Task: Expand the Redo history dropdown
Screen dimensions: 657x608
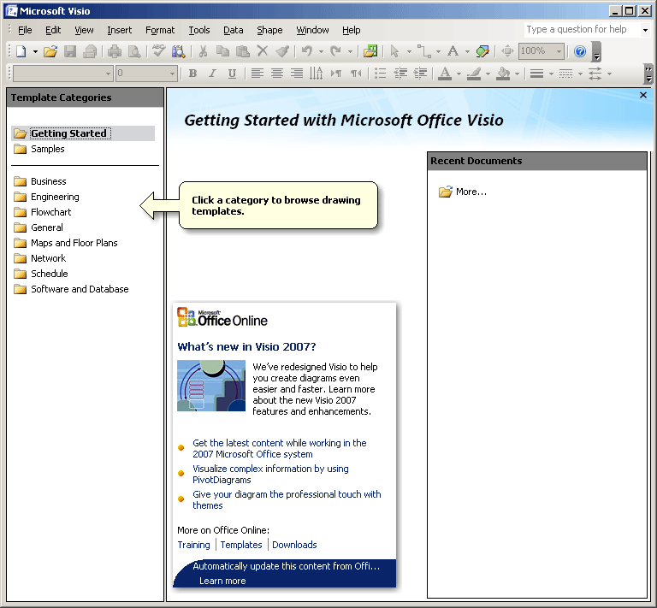Action: point(350,51)
